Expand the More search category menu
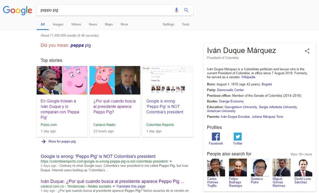Image resolution: width=319 pixels, height=193 pixels. pyautogui.click(x=124, y=24)
